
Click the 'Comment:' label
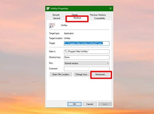tap(53, 68)
